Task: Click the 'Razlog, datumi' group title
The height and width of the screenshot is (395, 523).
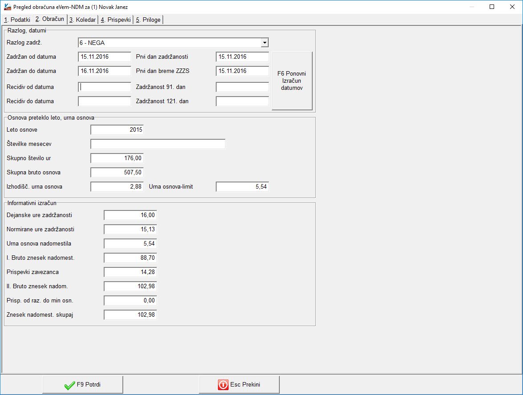Action: click(27, 30)
